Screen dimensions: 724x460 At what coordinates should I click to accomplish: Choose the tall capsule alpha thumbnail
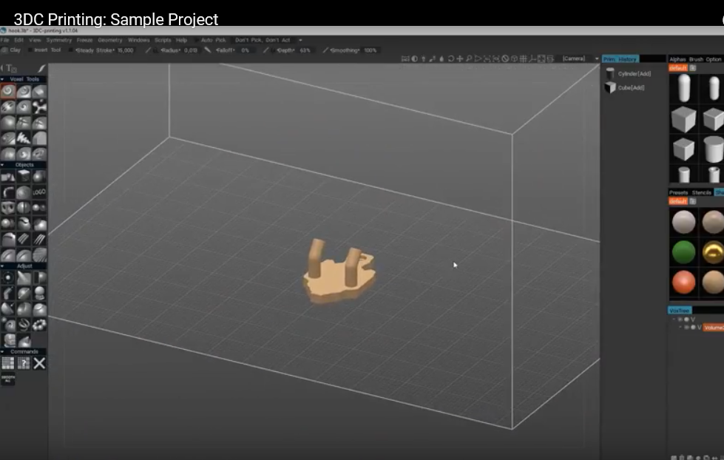click(684, 87)
